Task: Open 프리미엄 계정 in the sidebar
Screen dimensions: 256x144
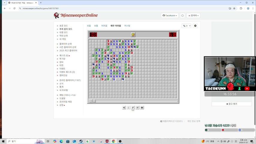Action: point(65,102)
